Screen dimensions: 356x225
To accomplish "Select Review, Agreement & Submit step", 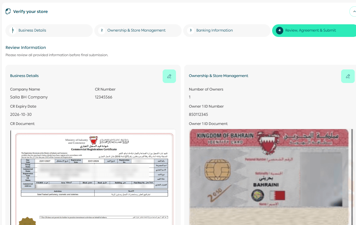I will pos(314,30).
